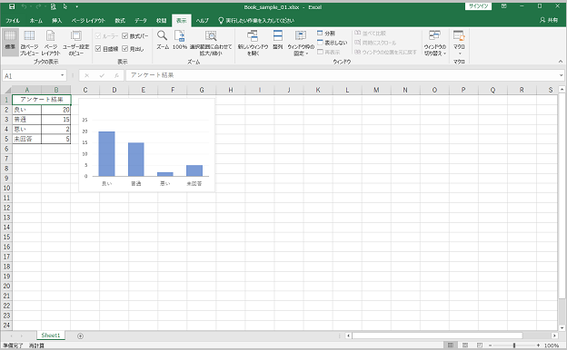Add a new sheet with plus icon

(80, 335)
